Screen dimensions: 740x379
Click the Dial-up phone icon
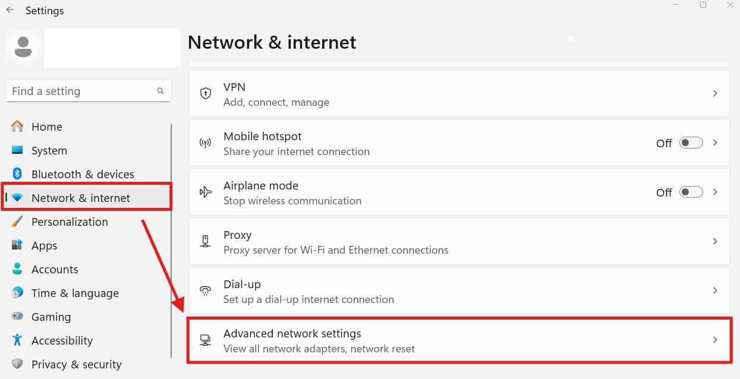(205, 290)
